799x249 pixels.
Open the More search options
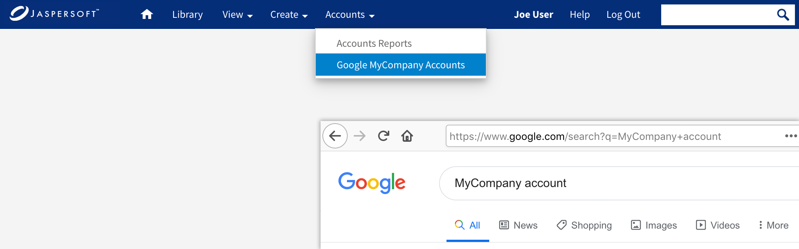tap(773, 225)
